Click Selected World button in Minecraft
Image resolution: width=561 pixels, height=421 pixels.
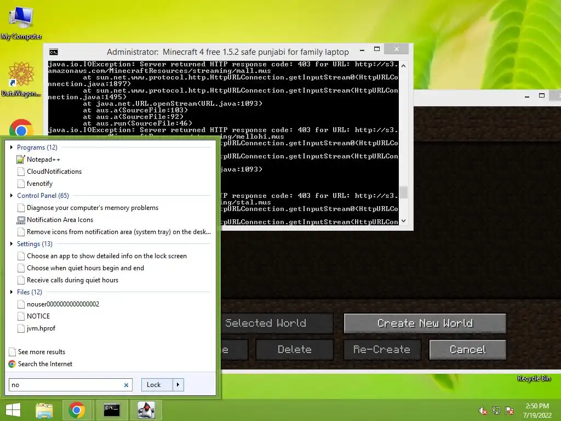pyautogui.click(x=277, y=323)
